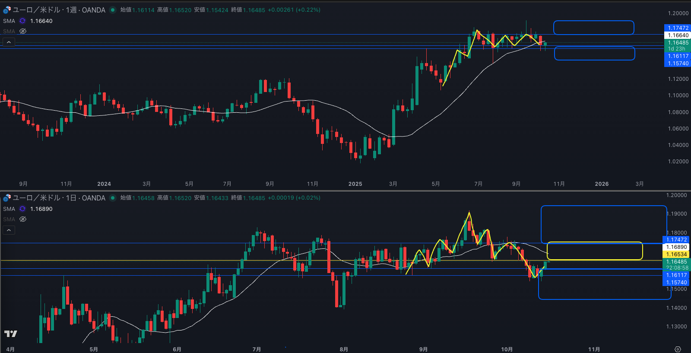Image resolution: width=691 pixels, height=353 pixels.
Task: Open symbol title ユーロ/米ドル 1日 OANDA
Action: pos(59,198)
